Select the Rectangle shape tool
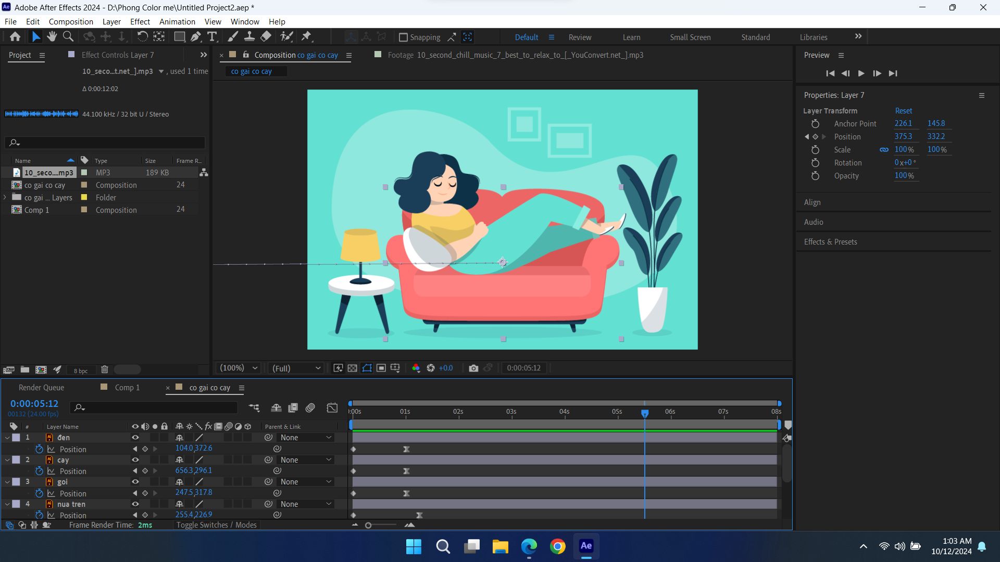 click(x=179, y=36)
